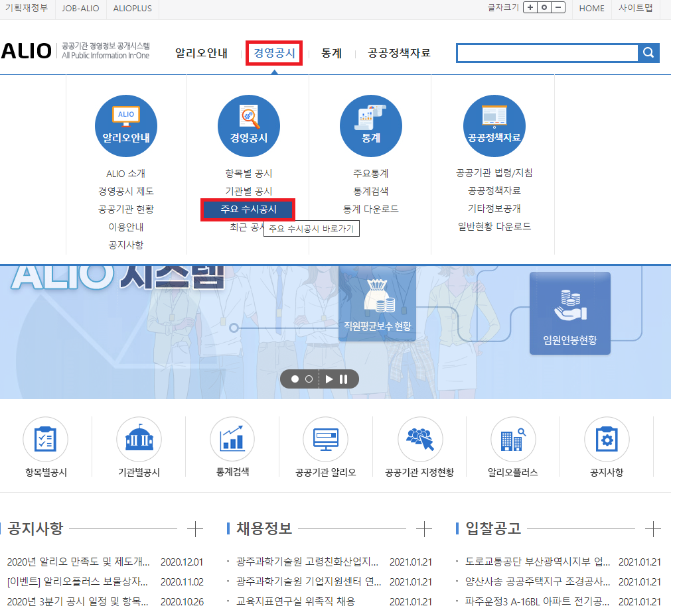Open 공공기관 알리오 monitor icon

pyautogui.click(x=326, y=440)
